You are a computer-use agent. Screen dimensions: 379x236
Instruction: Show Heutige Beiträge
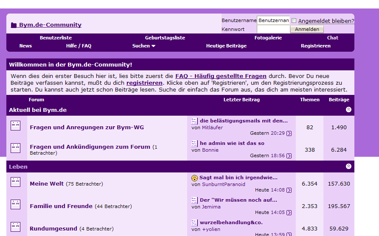coord(226,46)
